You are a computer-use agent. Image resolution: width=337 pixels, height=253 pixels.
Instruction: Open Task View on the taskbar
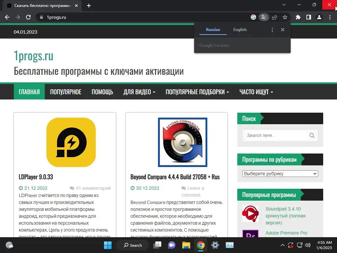(157, 245)
